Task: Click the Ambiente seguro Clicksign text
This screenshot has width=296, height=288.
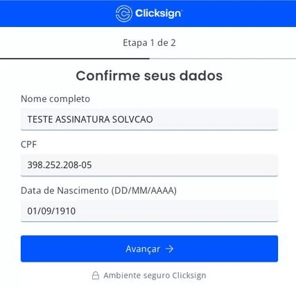Action: coord(155,276)
